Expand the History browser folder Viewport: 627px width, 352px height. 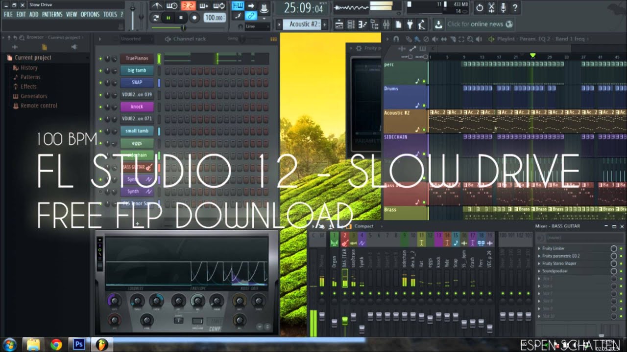[29, 68]
